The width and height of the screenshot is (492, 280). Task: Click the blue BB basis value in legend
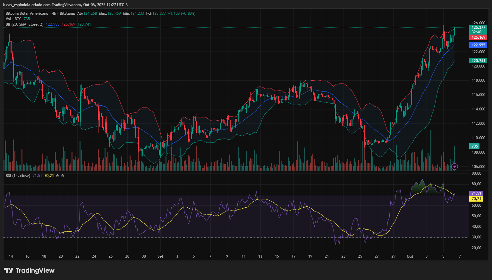[x=53, y=24]
